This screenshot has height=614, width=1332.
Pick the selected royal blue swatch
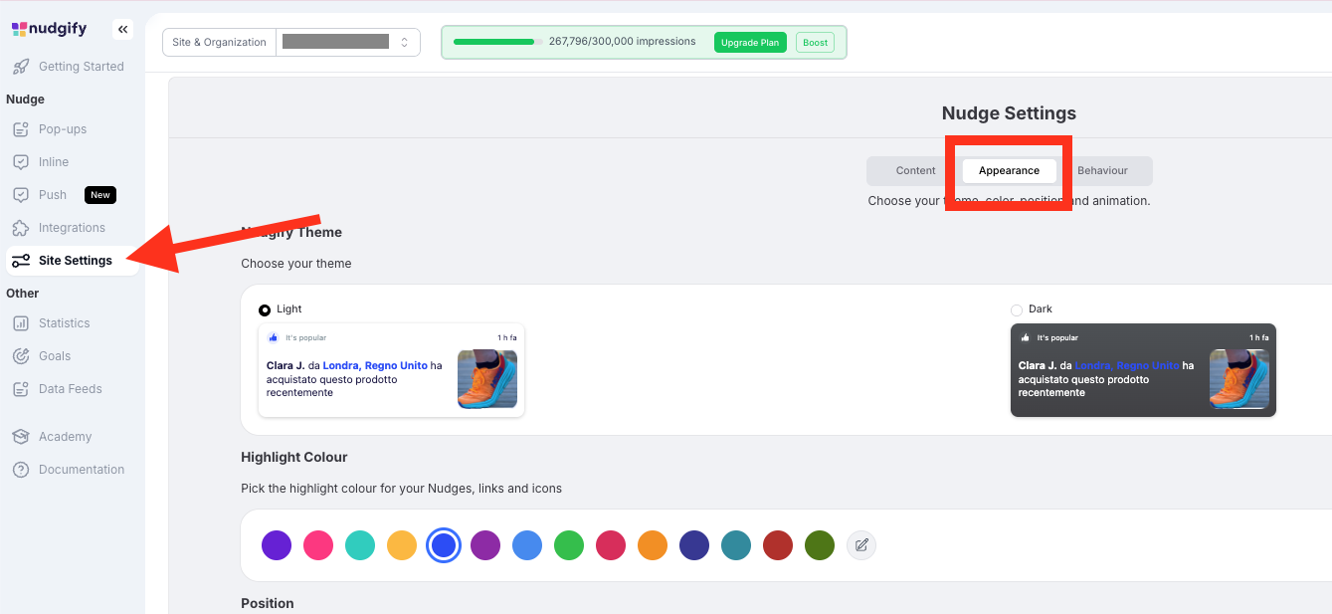[444, 545]
